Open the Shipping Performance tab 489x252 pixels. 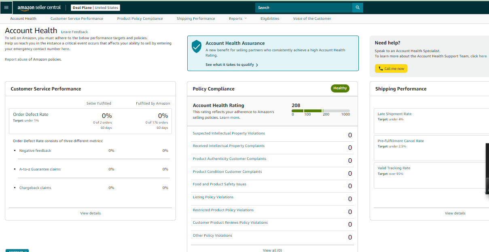coord(196,19)
